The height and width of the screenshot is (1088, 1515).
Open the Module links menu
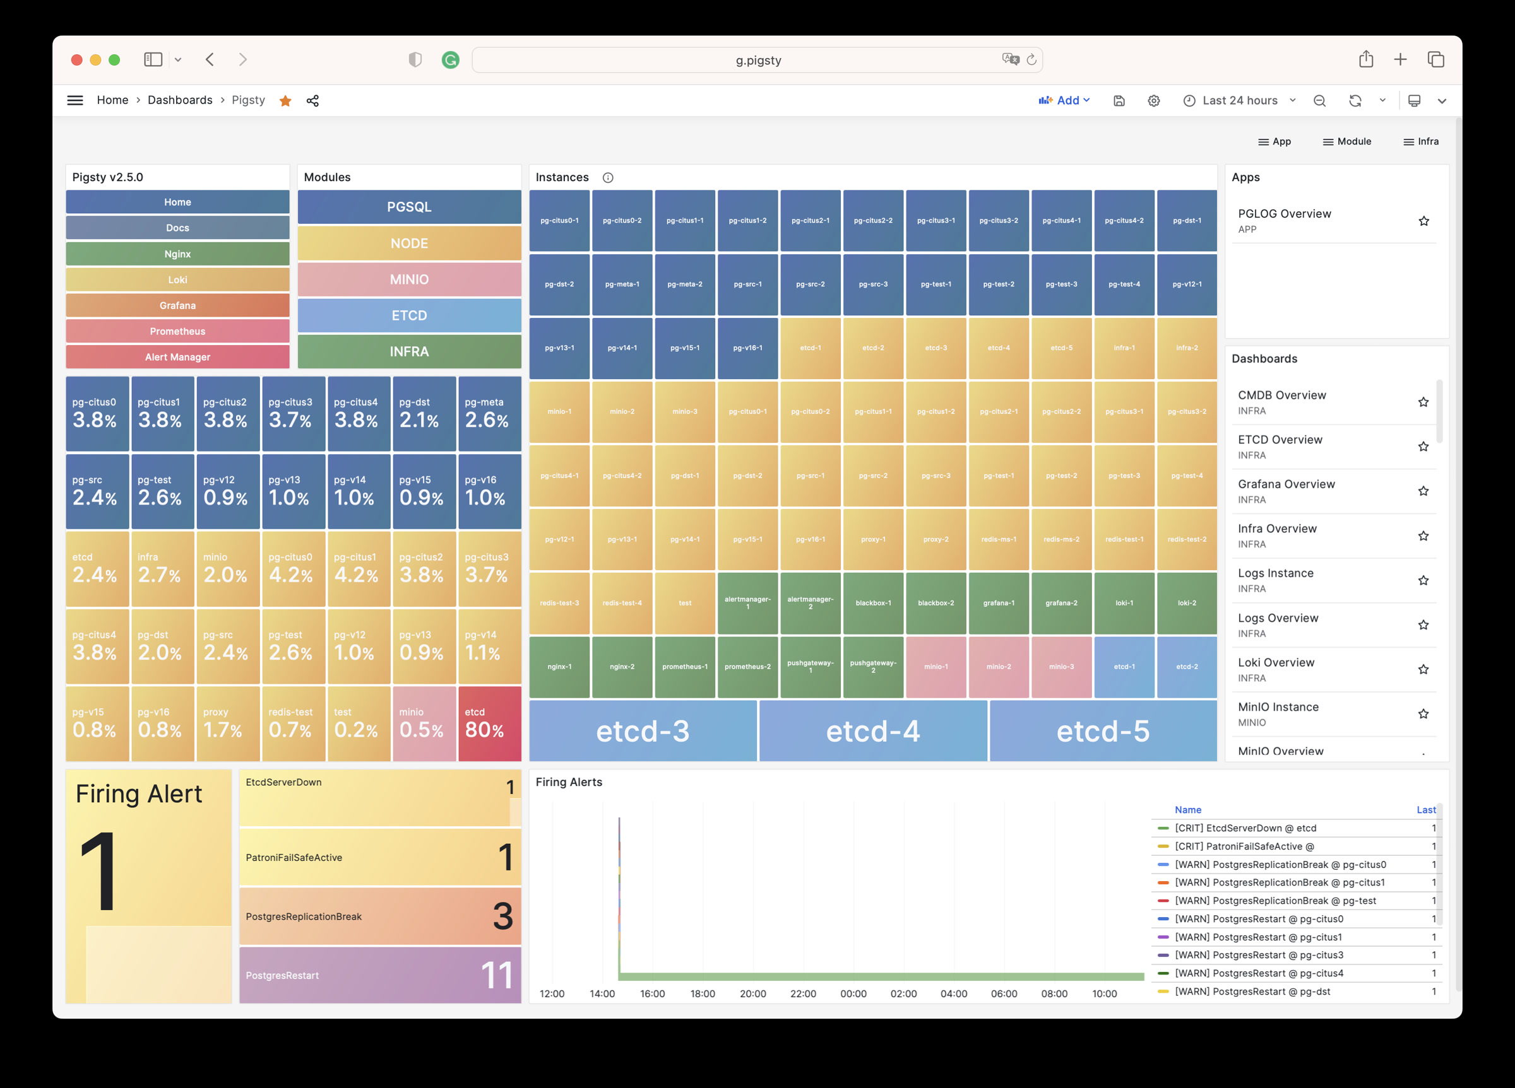(1346, 141)
